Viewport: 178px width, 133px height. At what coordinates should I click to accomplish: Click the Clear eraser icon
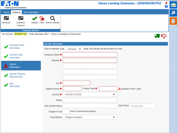[42, 18]
